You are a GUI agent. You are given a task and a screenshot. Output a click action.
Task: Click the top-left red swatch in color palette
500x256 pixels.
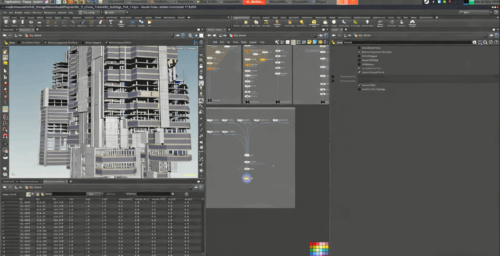pyautogui.click(x=311, y=244)
